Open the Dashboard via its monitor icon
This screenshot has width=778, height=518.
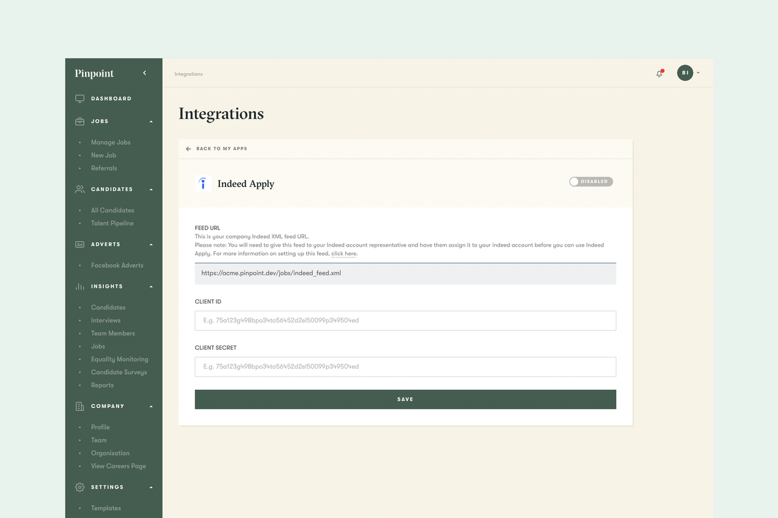(x=79, y=98)
